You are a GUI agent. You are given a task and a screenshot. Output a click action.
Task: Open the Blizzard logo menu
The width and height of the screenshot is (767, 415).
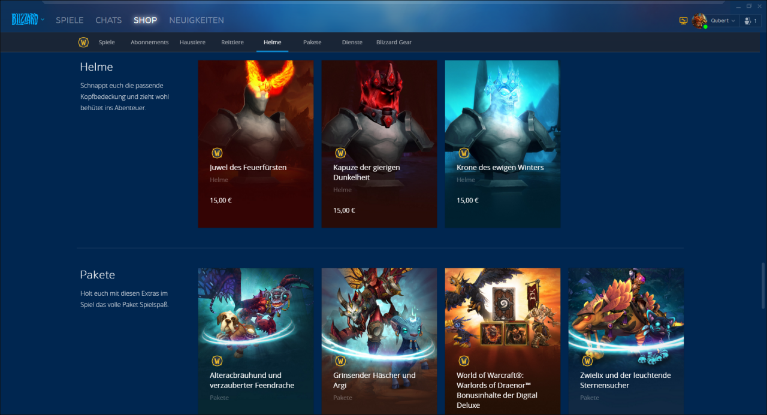click(x=28, y=20)
